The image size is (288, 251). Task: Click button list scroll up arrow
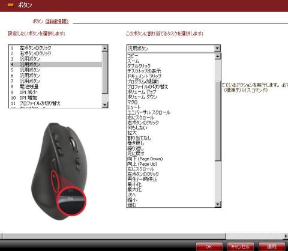[x=105, y=48]
